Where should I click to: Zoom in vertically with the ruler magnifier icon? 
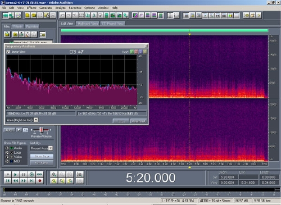pos(80,175)
